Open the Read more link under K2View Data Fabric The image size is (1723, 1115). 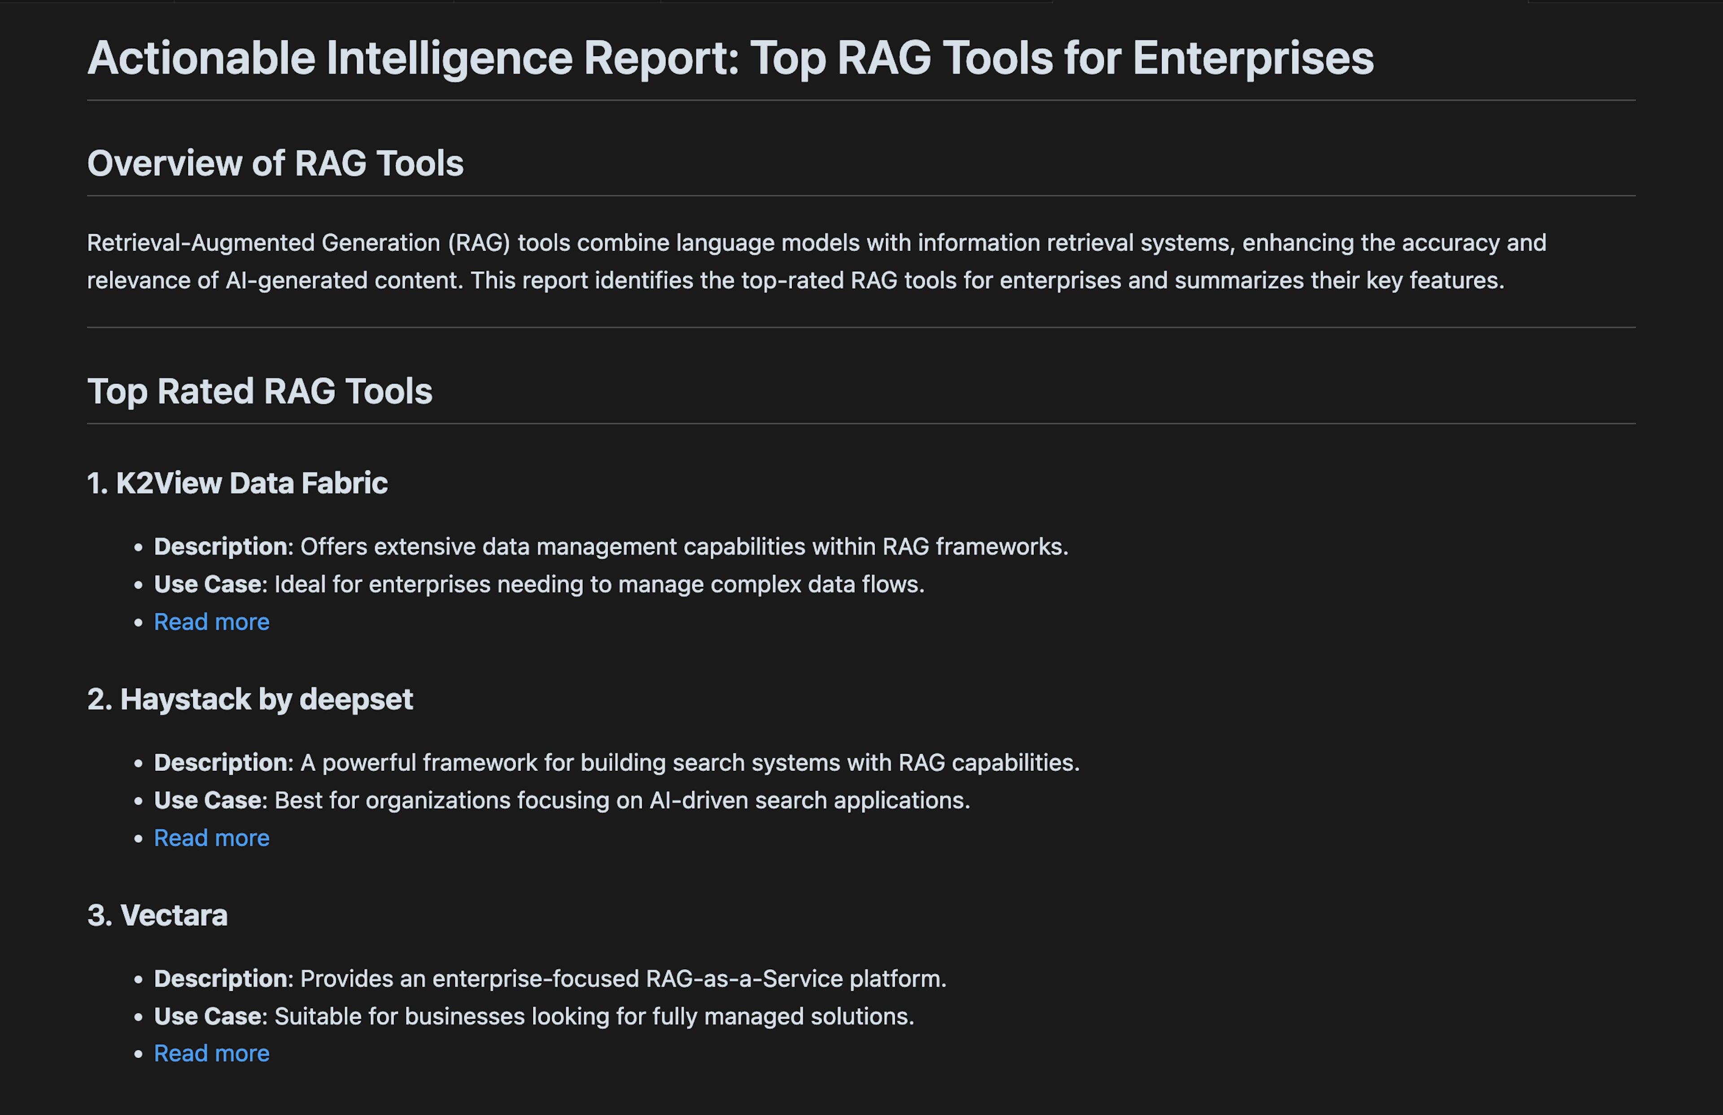(x=211, y=622)
